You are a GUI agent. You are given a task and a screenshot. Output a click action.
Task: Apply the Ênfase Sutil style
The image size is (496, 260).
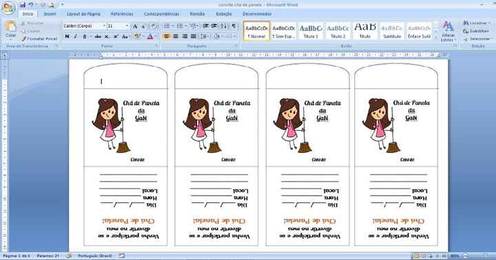coord(419,31)
